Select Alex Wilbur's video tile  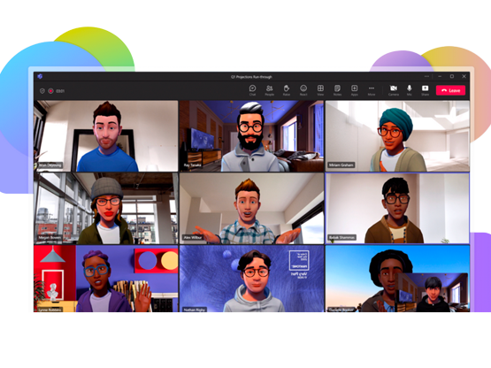252,208
